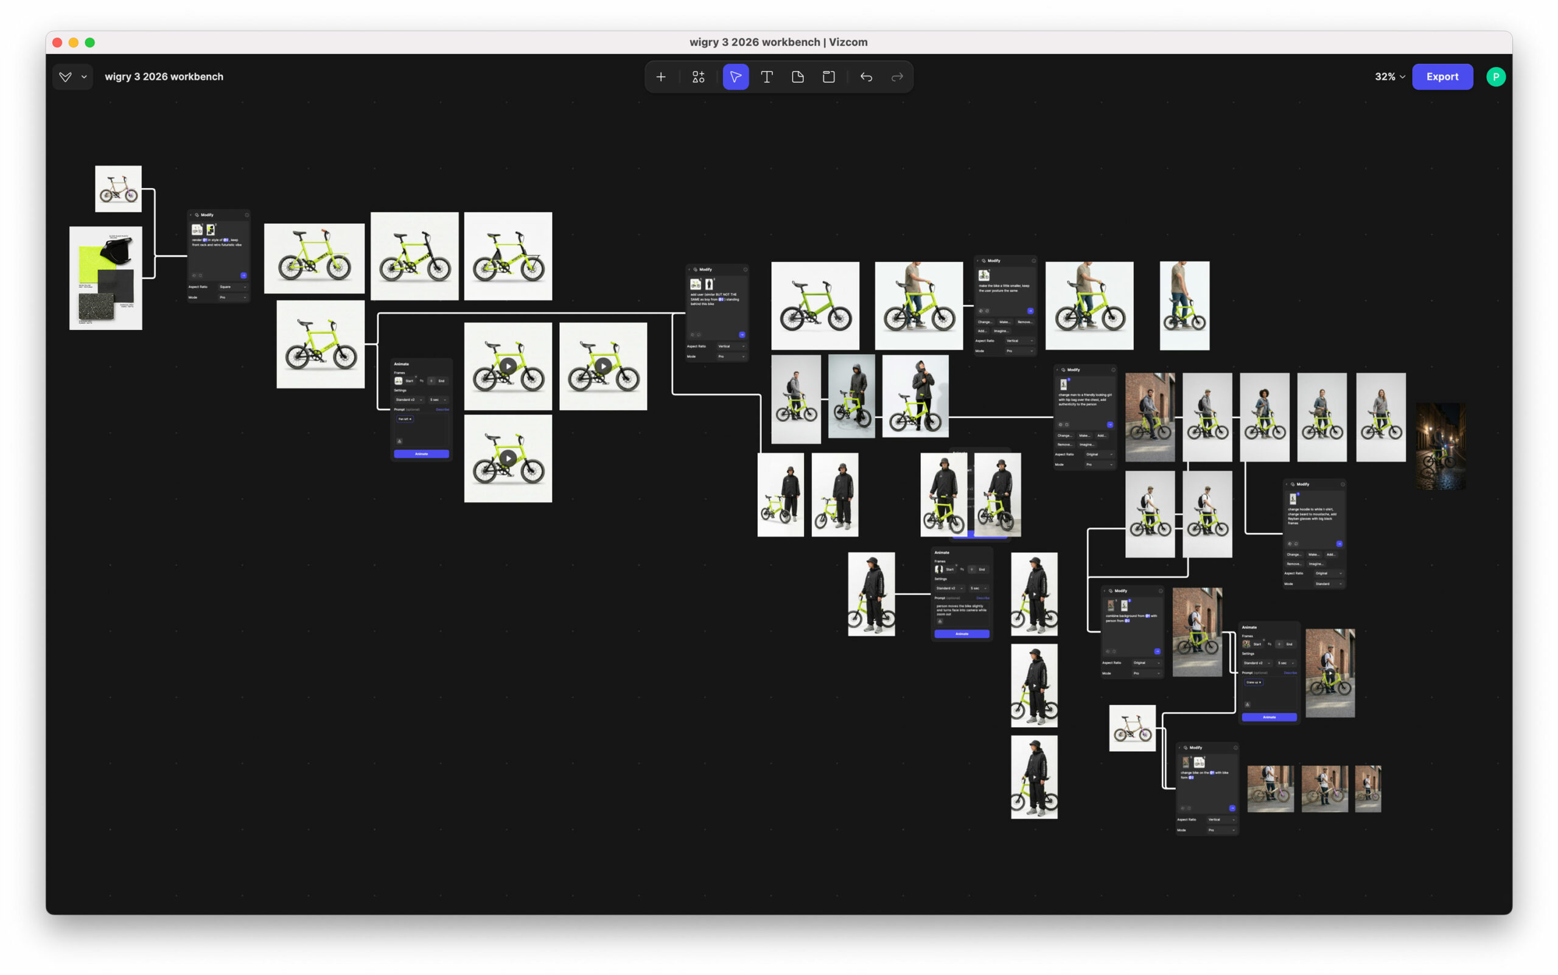Click the workbench title 'wigry 3 2026 workbench'

pos(164,77)
